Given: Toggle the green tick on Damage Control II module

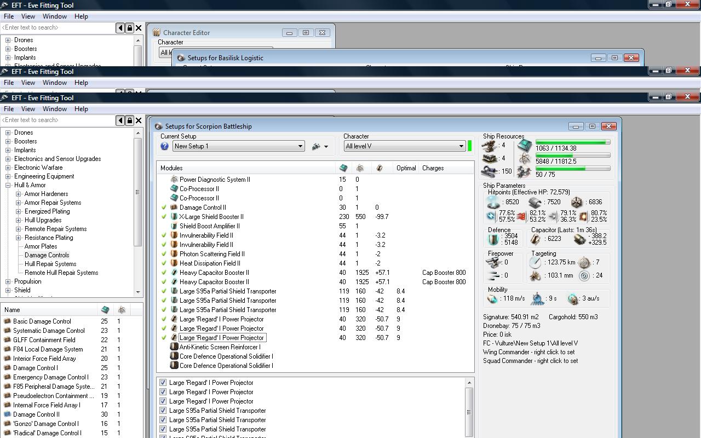Looking at the screenshot, I should coord(164,208).
